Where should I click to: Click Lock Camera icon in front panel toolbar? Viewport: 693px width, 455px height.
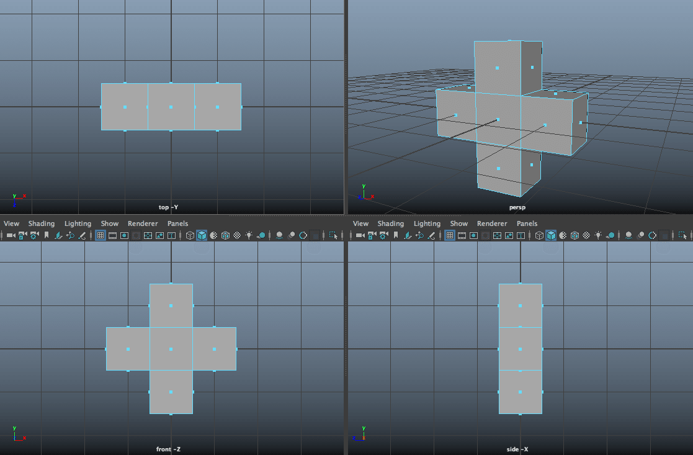(22, 235)
